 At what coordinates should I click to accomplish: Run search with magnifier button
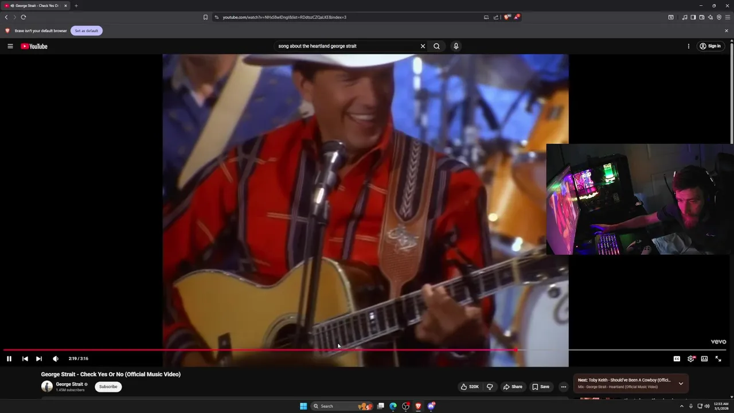(x=436, y=46)
